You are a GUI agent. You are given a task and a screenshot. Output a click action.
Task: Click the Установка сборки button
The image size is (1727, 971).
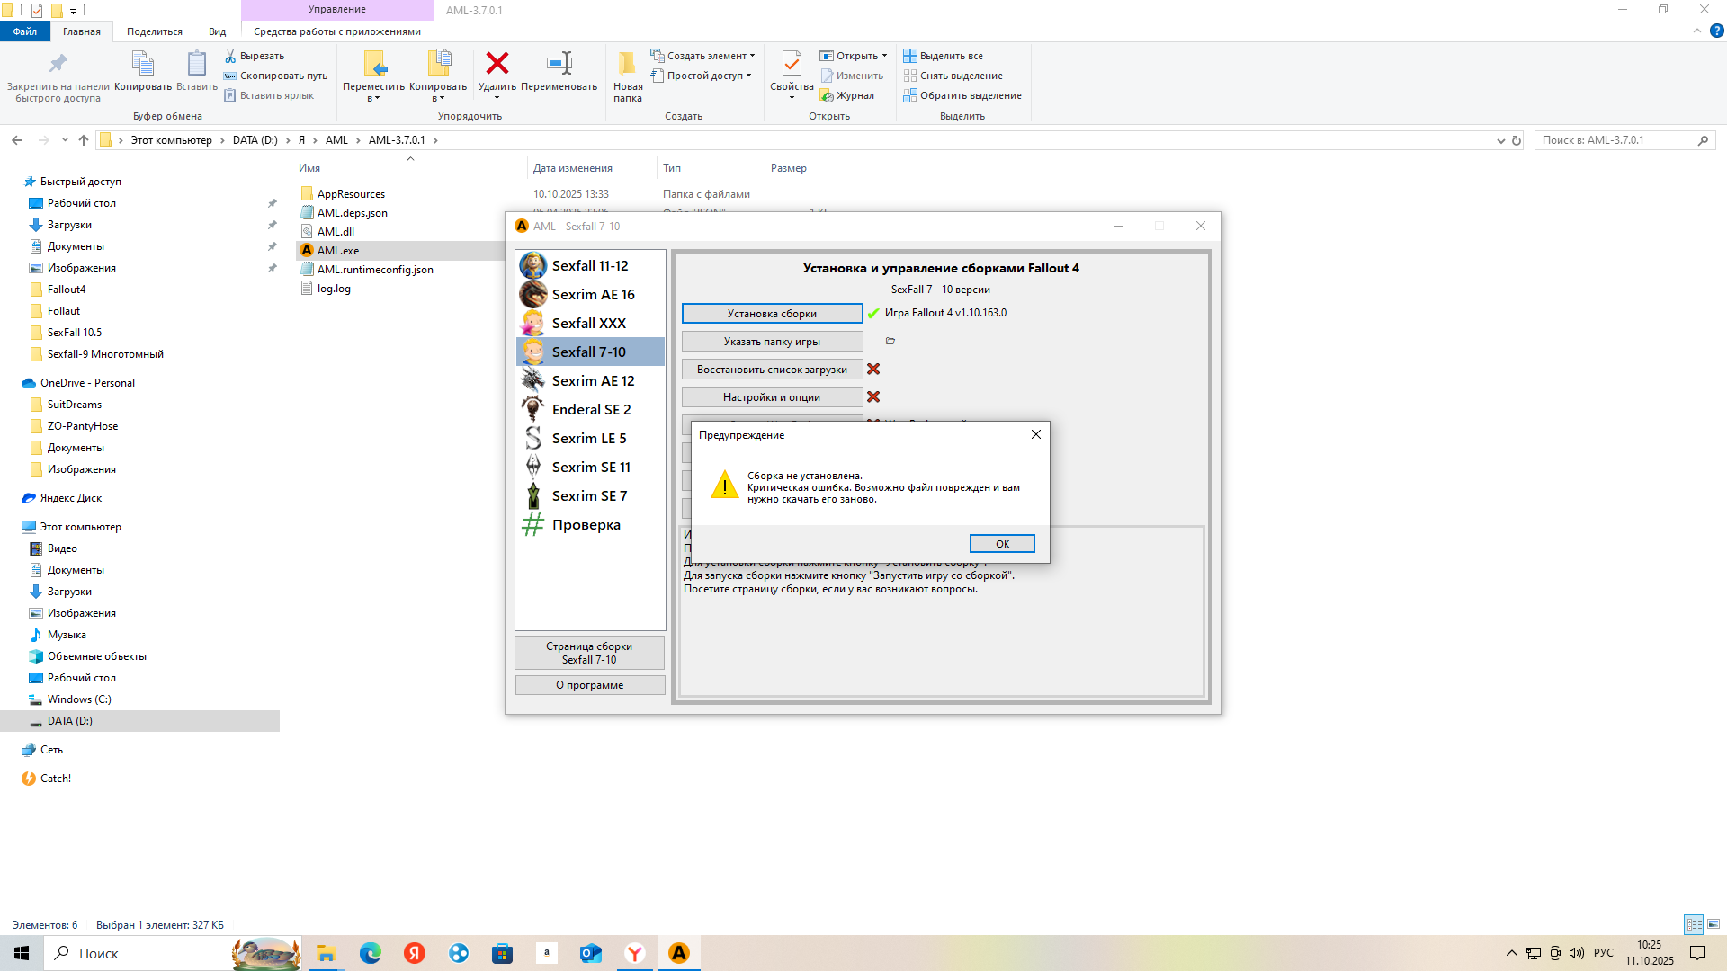pyautogui.click(x=772, y=313)
